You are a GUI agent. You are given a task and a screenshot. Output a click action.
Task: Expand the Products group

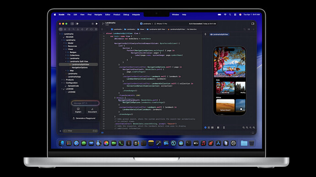tap(62, 80)
